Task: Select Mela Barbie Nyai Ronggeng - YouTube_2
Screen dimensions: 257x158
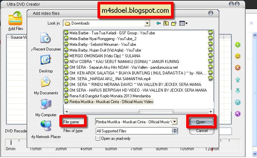Action: tap(103, 39)
